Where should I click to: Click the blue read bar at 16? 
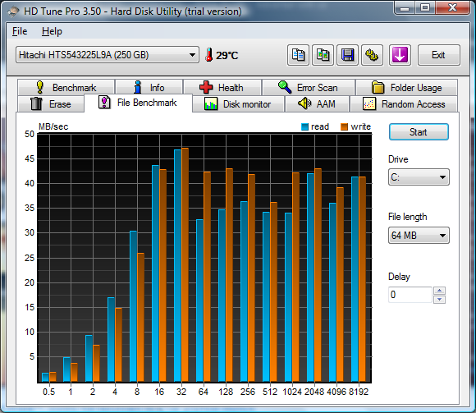tap(155, 273)
